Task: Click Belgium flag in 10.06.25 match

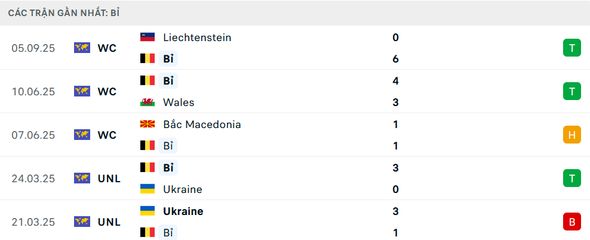Action: (147, 80)
